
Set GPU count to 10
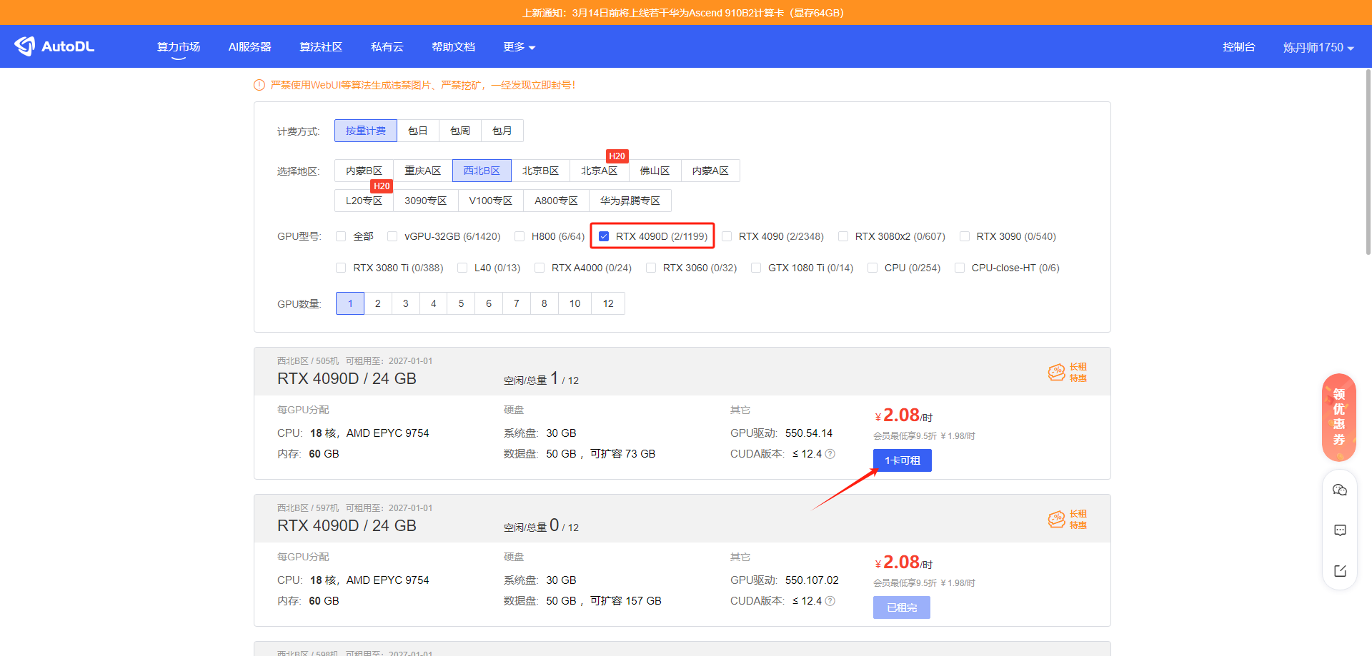pos(575,303)
